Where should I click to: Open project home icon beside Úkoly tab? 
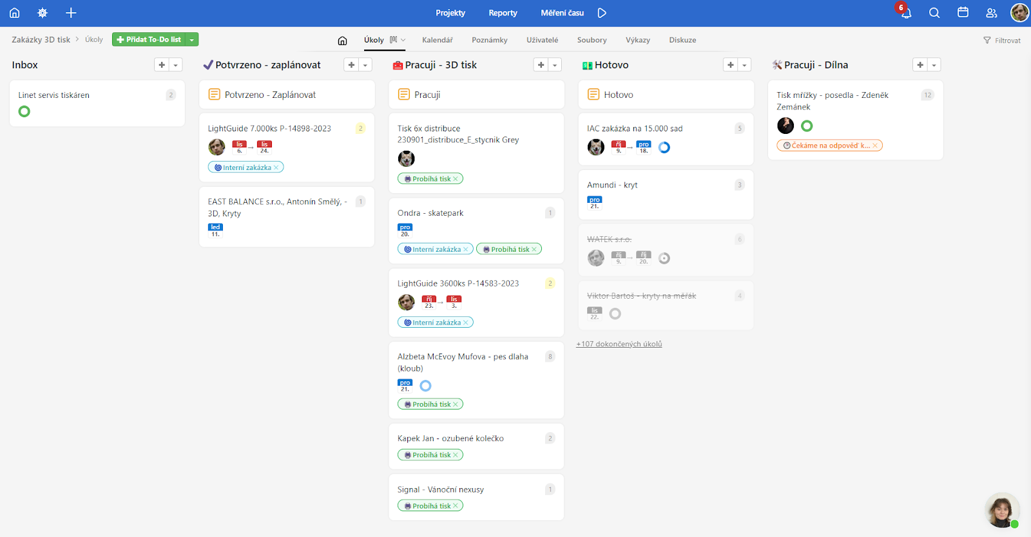pos(342,41)
